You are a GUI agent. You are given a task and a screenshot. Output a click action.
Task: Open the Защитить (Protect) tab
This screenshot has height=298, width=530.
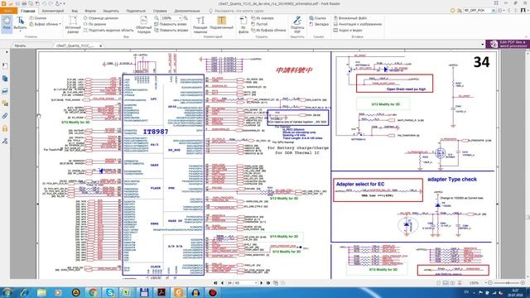pyautogui.click(x=111, y=11)
